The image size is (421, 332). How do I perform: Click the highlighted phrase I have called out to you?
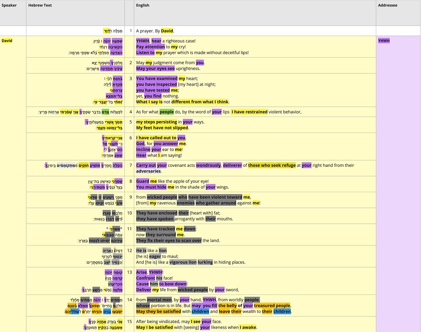click(159, 138)
